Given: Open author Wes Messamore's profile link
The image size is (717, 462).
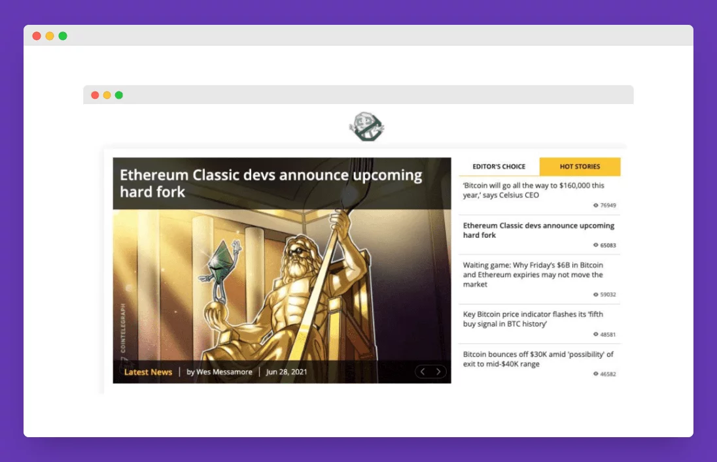Looking at the screenshot, I should click(x=220, y=372).
